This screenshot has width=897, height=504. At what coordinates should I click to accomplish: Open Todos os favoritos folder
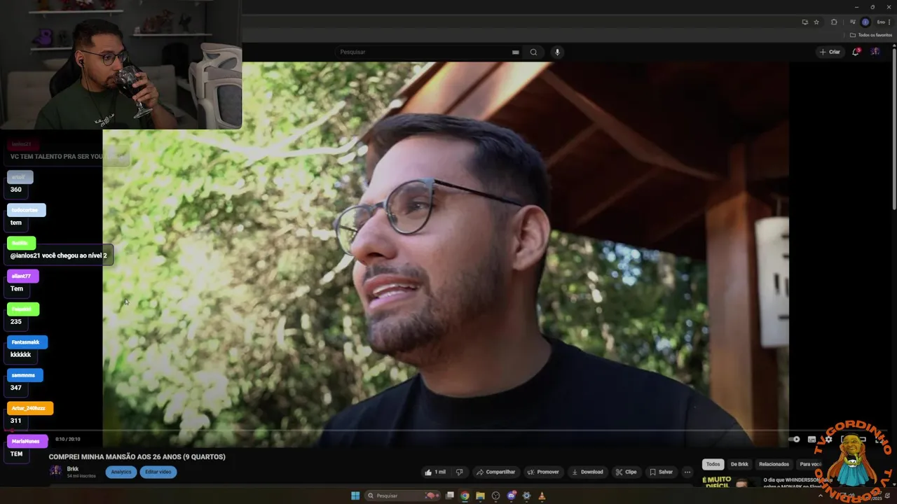pyautogui.click(x=870, y=35)
